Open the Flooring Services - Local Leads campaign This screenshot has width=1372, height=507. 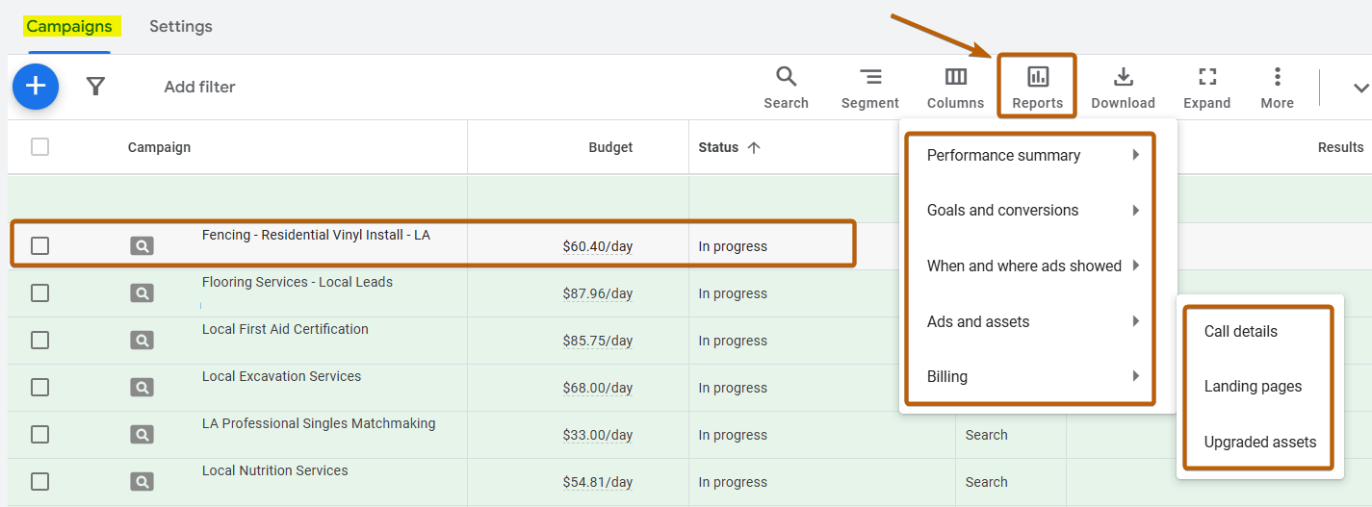[297, 283]
